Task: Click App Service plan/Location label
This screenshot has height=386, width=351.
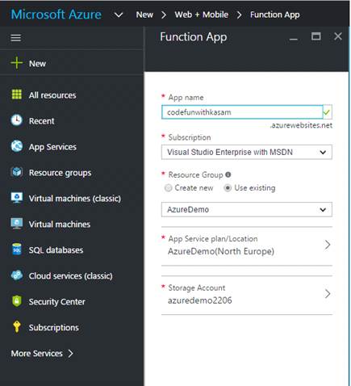Action: tap(213, 239)
